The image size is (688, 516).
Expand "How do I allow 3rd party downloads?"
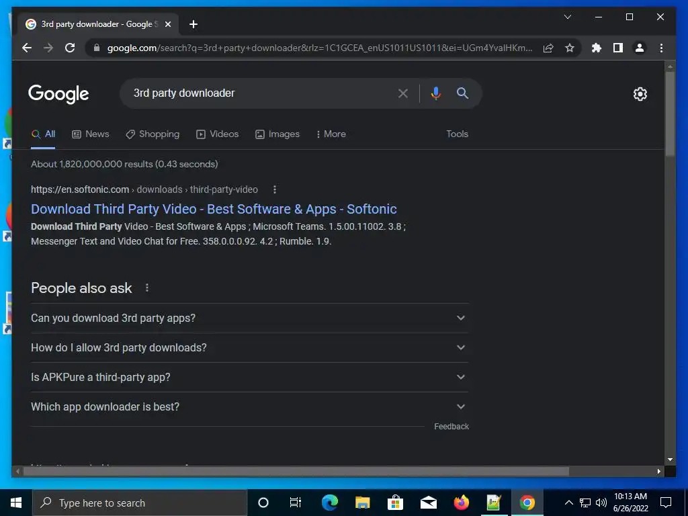[249, 347]
